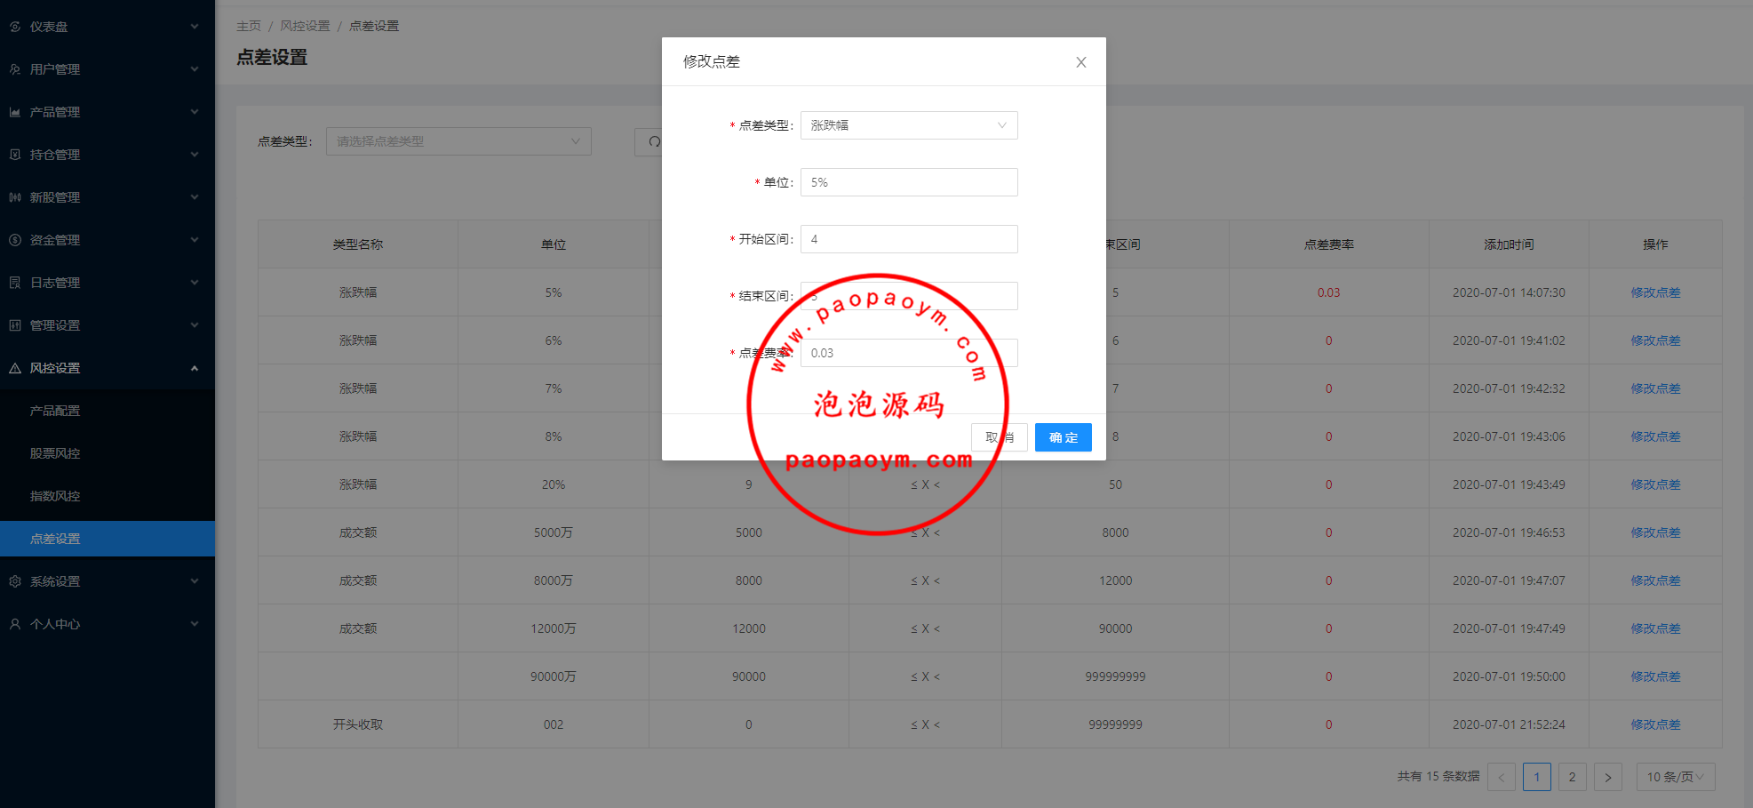Go to next page arrow in pagination
Screen dimensions: 1753x808
[x=1608, y=777]
